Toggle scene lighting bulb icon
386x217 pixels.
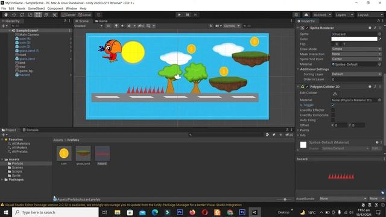(x=116, y=26)
